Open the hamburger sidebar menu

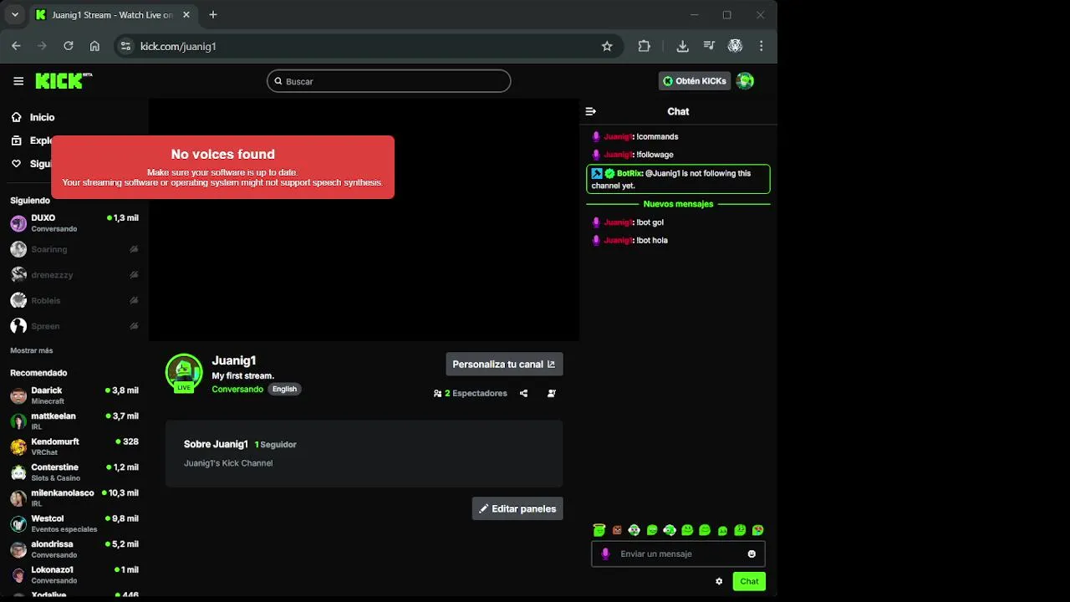pyautogui.click(x=18, y=81)
